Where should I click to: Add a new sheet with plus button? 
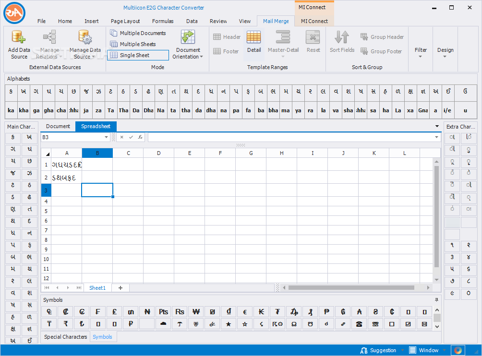120,288
